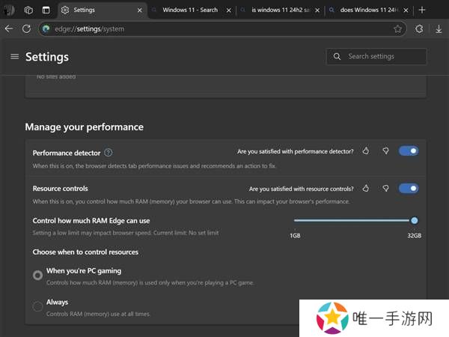The width and height of the screenshot is (449, 337).
Task: Select the When you're PC gaming option
Action: coord(37,276)
